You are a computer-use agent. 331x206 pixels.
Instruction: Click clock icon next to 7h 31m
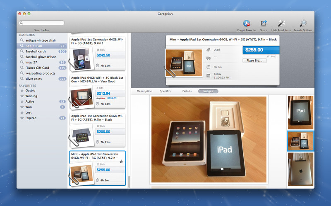pos(97,142)
